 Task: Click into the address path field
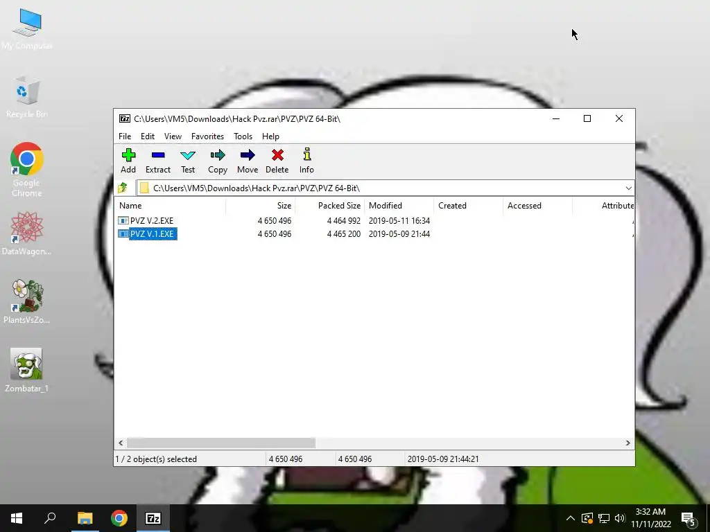coord(381,188)
